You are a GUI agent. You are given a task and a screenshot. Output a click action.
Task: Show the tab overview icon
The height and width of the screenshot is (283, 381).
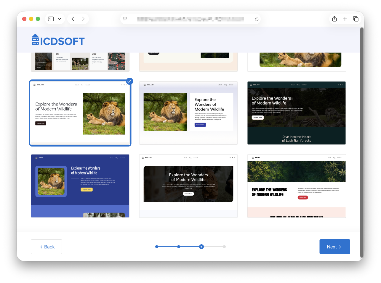(x=356, y=19)
